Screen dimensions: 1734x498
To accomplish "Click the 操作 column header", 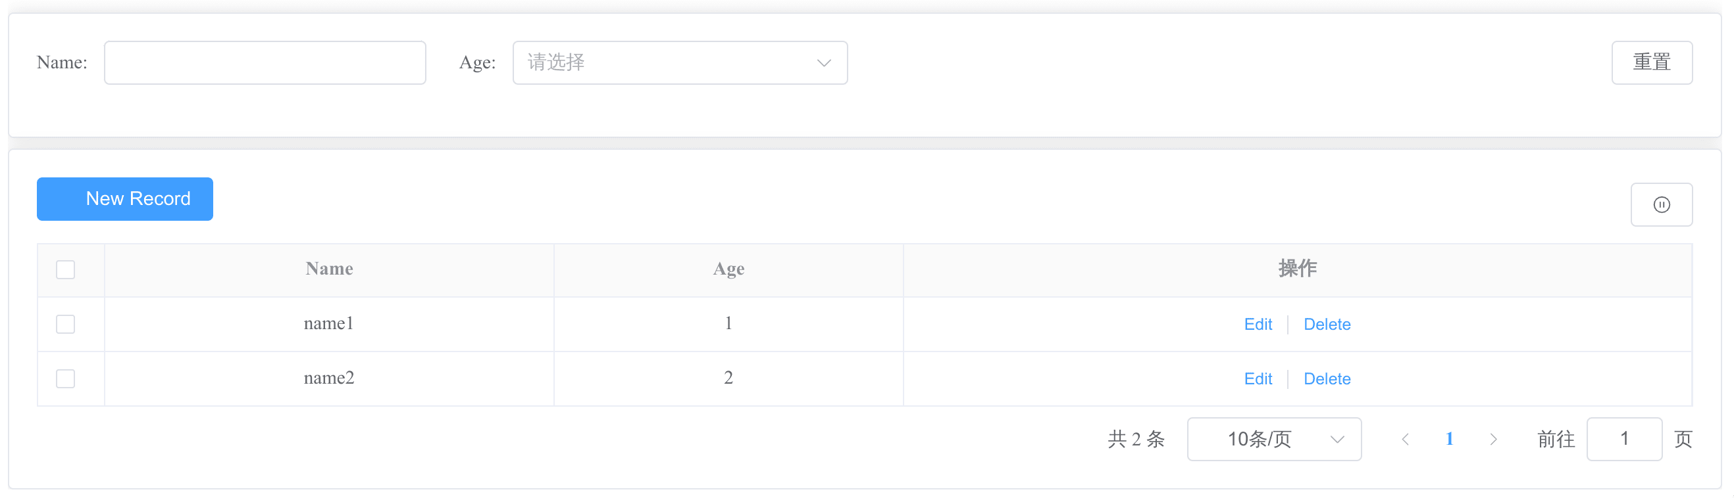I will click(x=1297, y=269).
